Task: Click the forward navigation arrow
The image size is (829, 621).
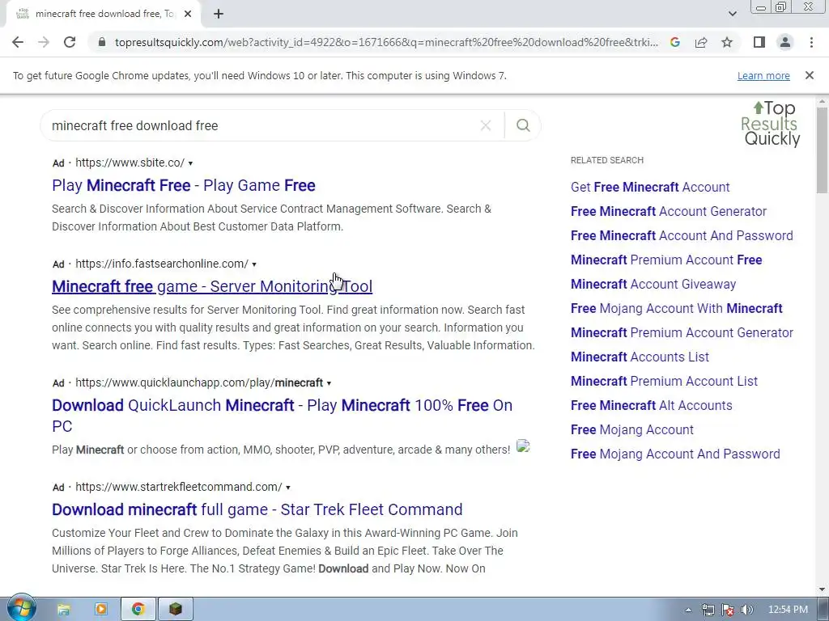Action: [x=44, y=42]
